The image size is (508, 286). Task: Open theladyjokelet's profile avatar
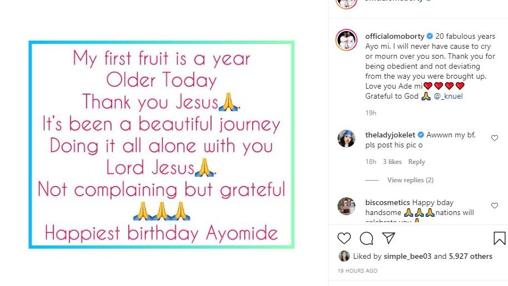(347, 139)
